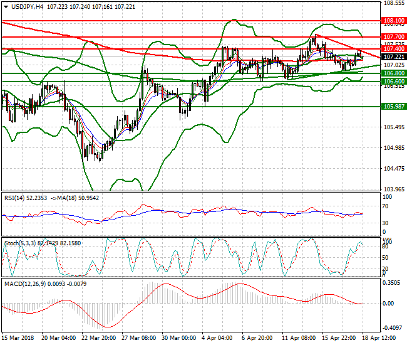The width and height of the screenshot is (407, 345).
Task: Click the current price 107.221 label
Action: coord(394,57)
